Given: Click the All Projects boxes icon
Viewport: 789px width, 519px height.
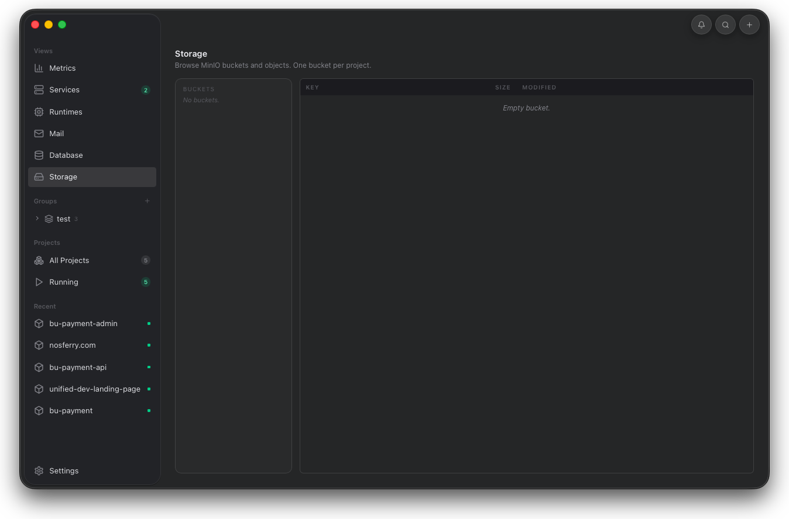Looking at the screenshot, I should (x=39, y=260).
